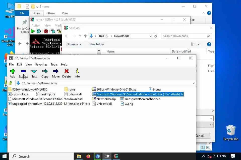241x160 pixels.
Task: Click the Copy toolbar button in 7-Zip
Action: coord(45,73)
